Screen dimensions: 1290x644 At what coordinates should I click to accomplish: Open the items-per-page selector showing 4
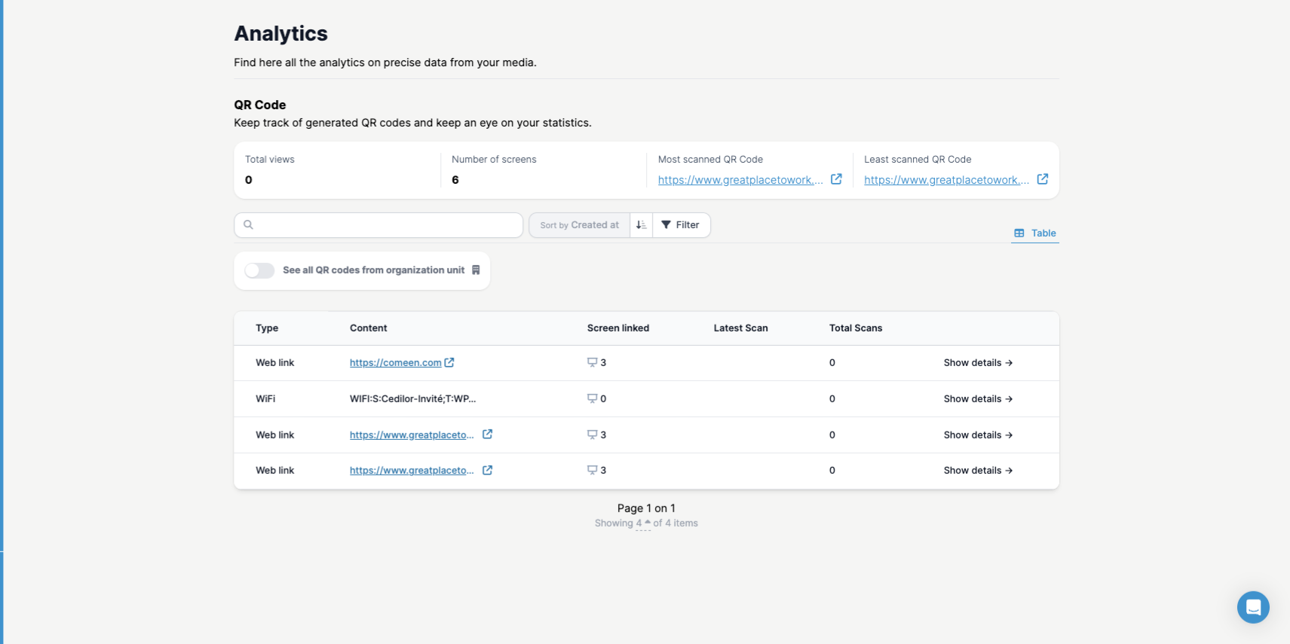point(642,523)
